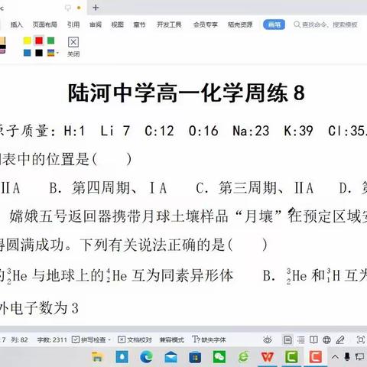Run 文档校对 from the status bar
Image resolution: width=367 pixels, height=367 pixels.
(x=135, y=339)
